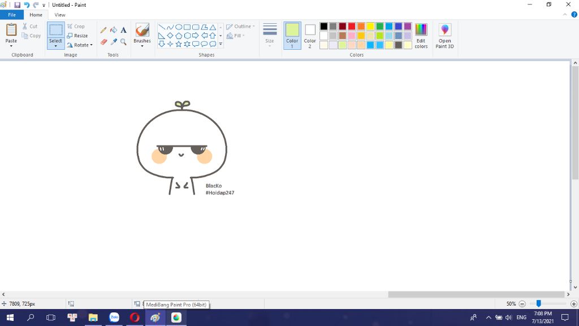Pick the red color swatch
Screen dimensions: 579x326
pos(352,26)
